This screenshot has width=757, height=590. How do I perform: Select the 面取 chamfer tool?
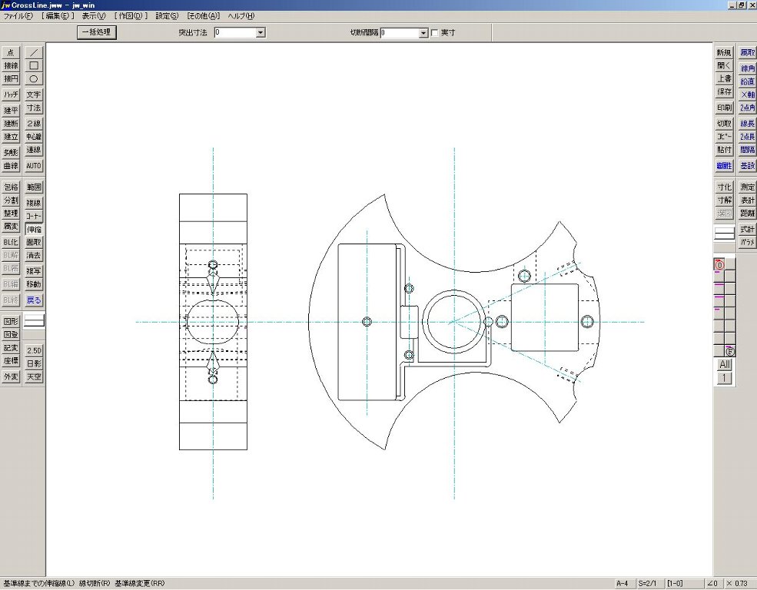pyautogui.click(x=34, y=242)
